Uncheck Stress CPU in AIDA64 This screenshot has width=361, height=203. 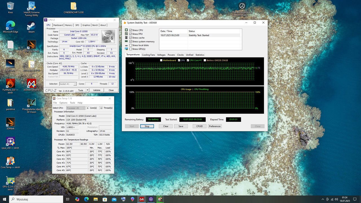click(131, 30)
